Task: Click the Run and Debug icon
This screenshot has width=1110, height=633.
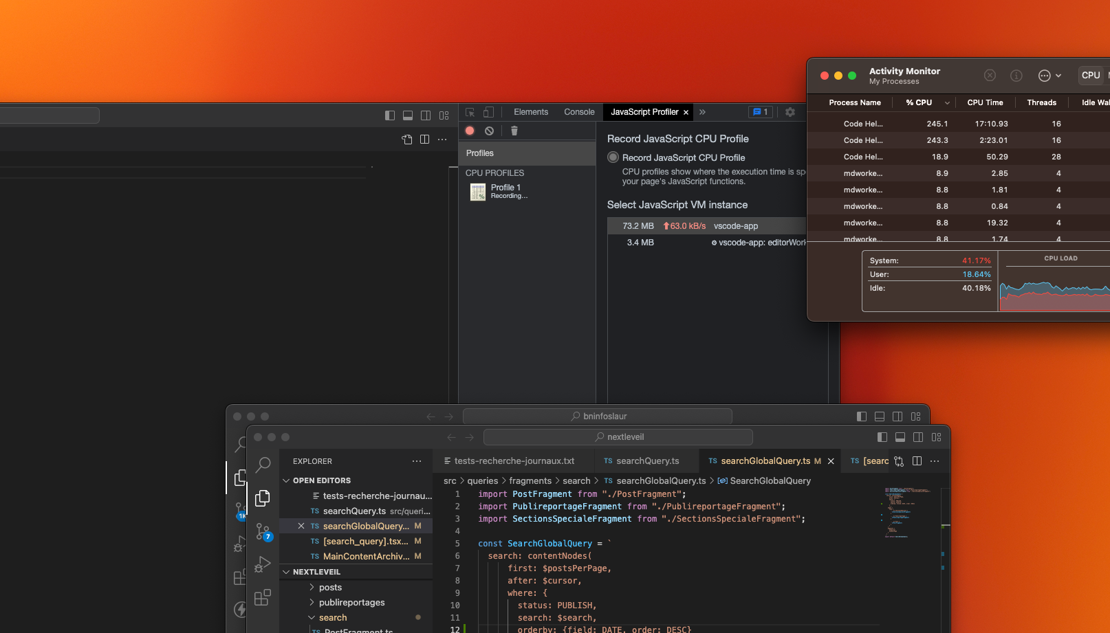Action: tap(263, 565)
